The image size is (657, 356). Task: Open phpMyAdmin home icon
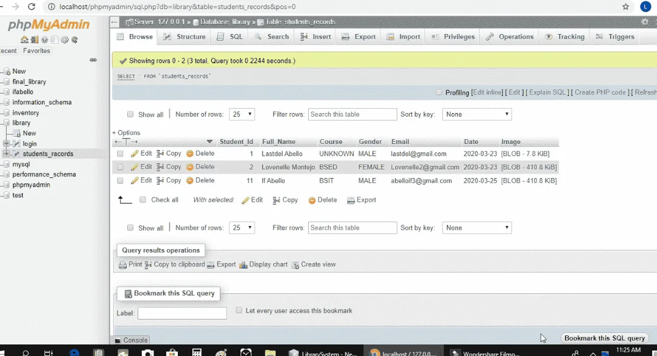(24, 39)
